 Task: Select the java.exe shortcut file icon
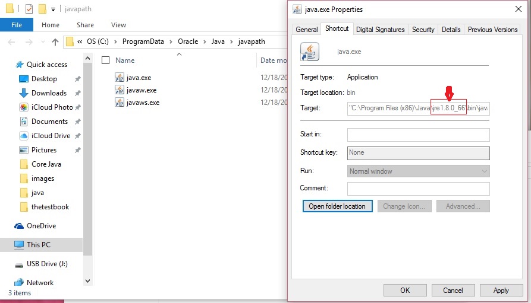click(x=119, y=77)
